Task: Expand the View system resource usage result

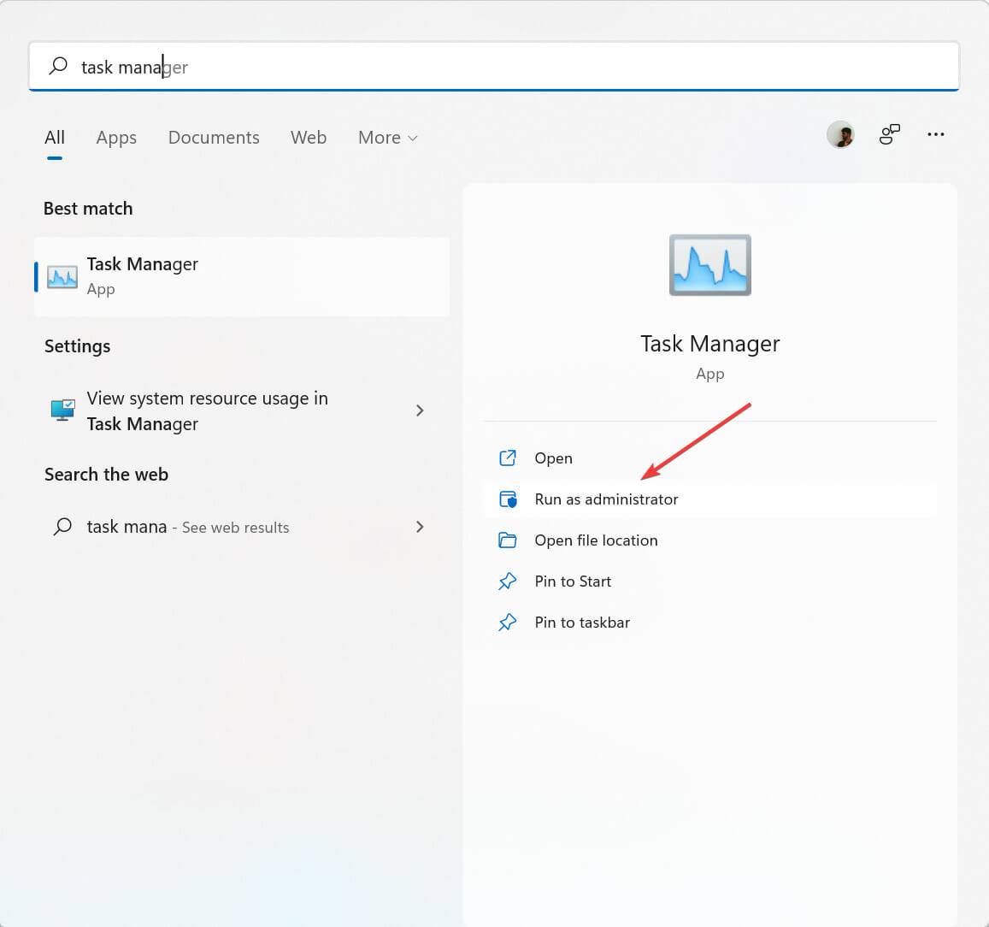Action: point(420,410)
